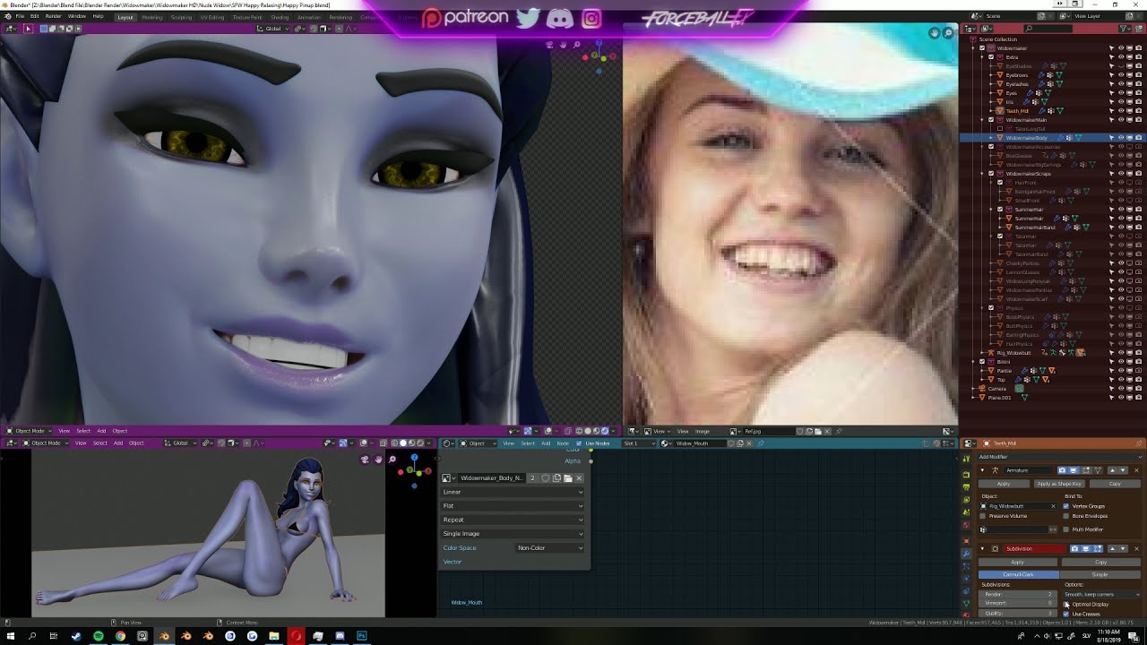Screen dimensions: 1147x645
Task: Remove the Subdivision modifier with its X
Action: point(1136,548)
